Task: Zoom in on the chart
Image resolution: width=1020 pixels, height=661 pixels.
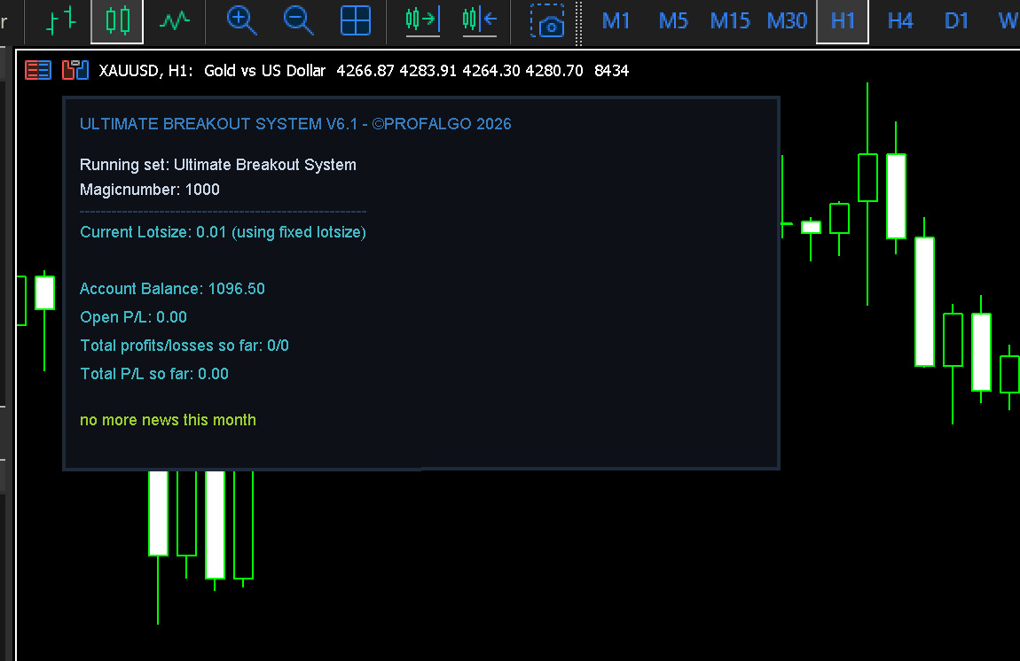Action: [241, 20]
